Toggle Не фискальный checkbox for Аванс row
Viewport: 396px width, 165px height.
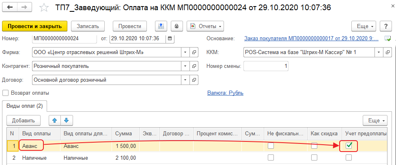click(x=270, y=145)
